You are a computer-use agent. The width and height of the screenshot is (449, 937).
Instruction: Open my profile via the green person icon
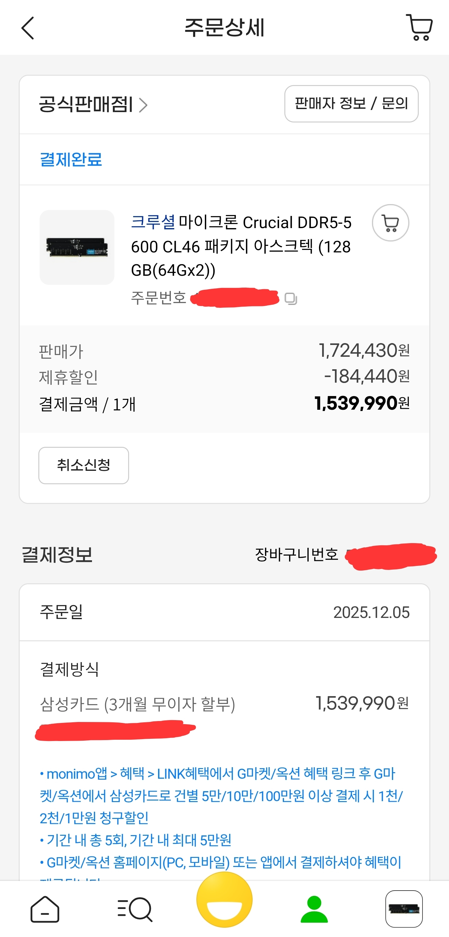[314, 909]
